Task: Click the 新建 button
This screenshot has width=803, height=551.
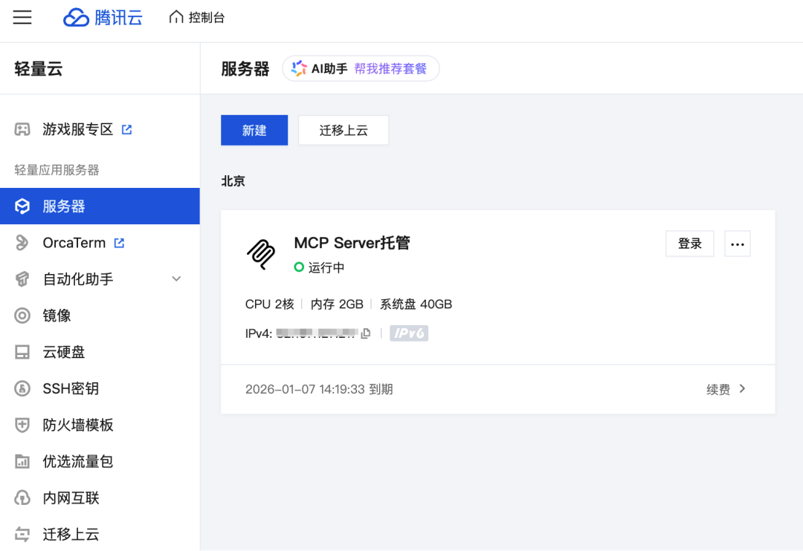Action: tap(254, 130)
